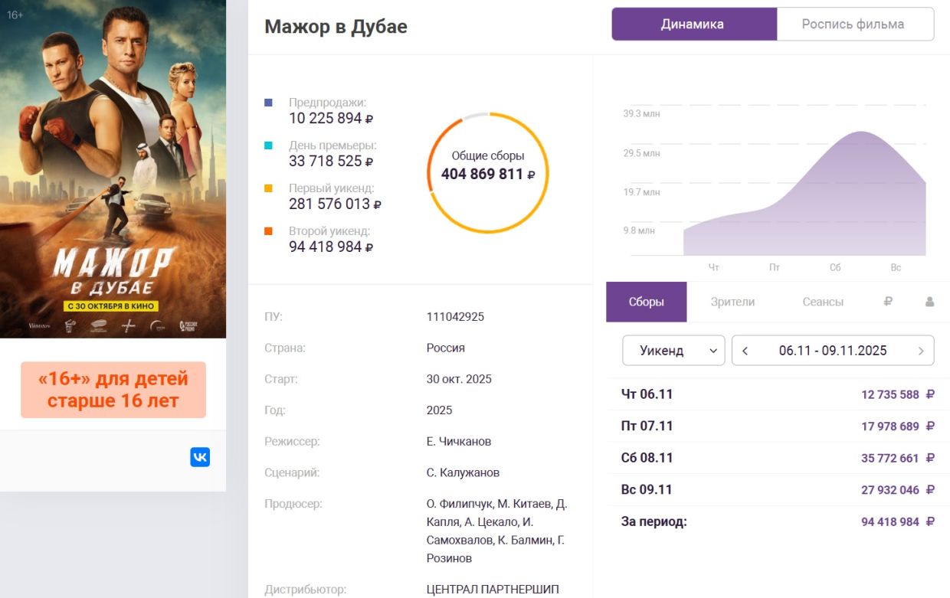
Task: Click the cyan День премьеры legend marker
Action: (268, 145)
